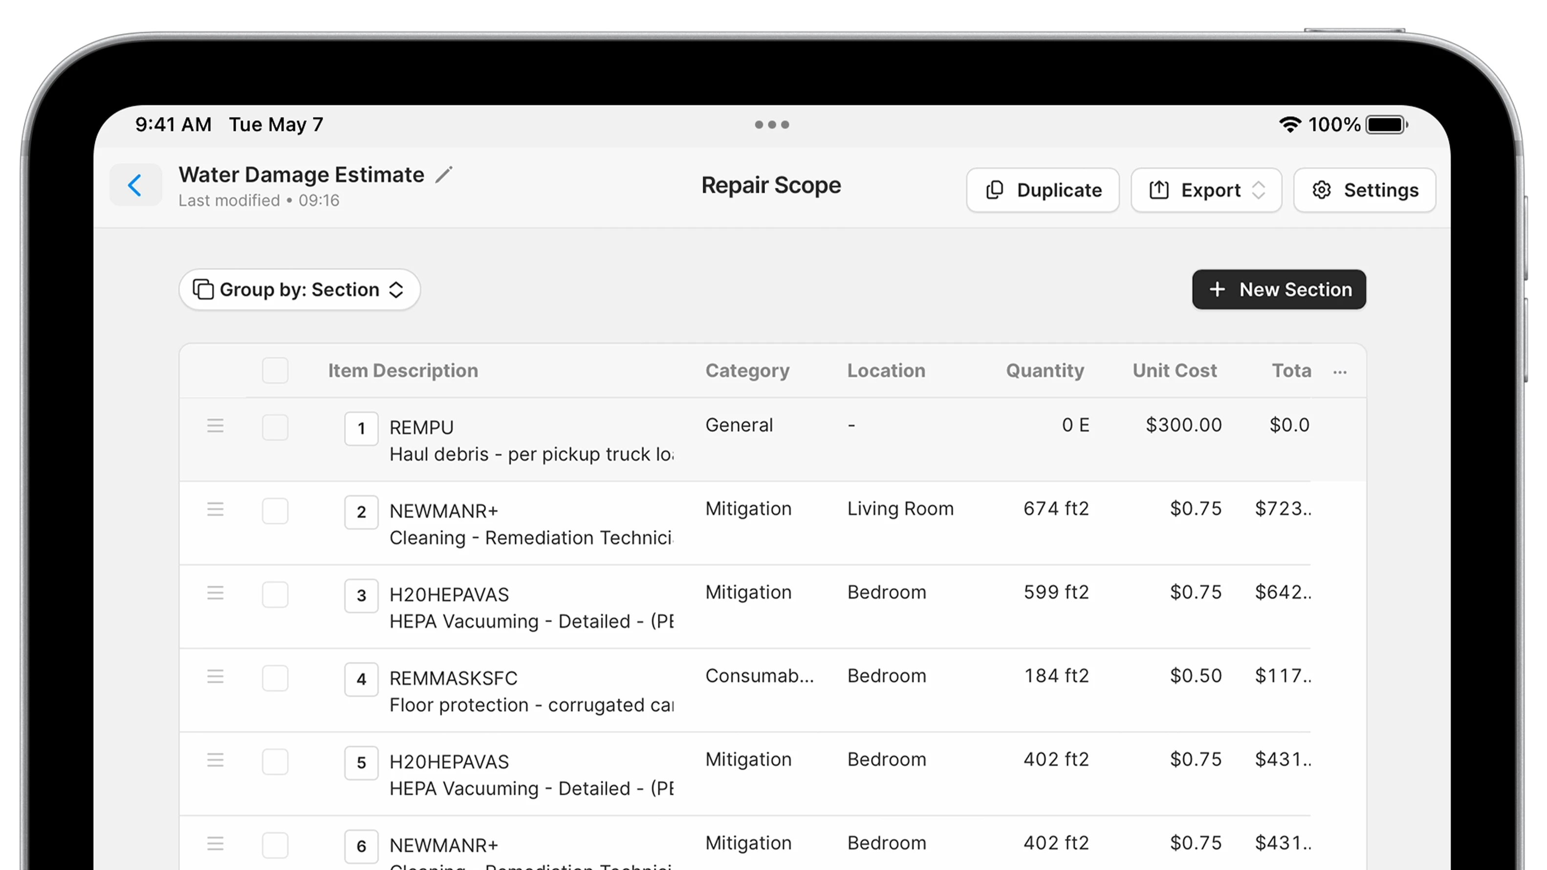Sort by the Category column header
This screenshot has height=870, width=1547.
tap(747, 370)
